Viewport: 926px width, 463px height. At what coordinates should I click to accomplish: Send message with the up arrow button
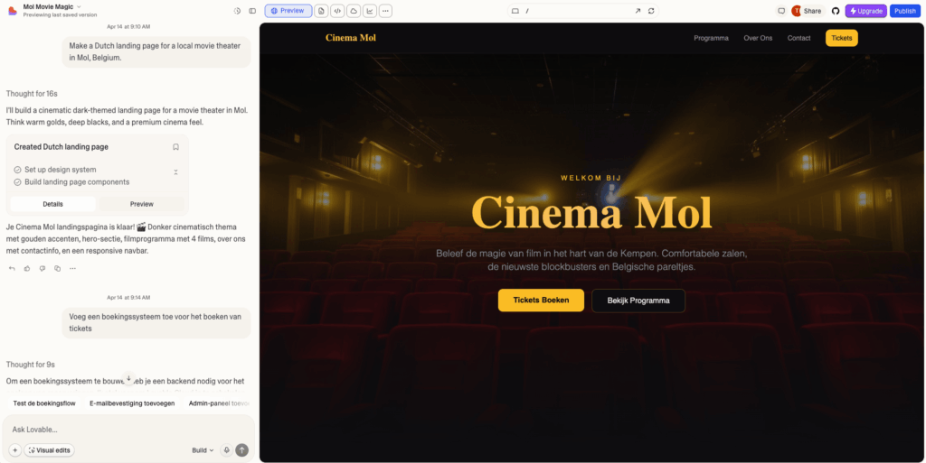point(242,450)
